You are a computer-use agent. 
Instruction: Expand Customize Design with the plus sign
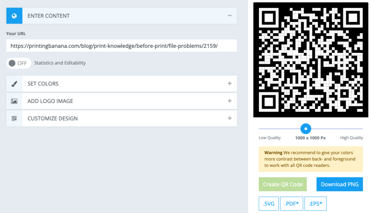pyautogui.click(x=229, y=118)
